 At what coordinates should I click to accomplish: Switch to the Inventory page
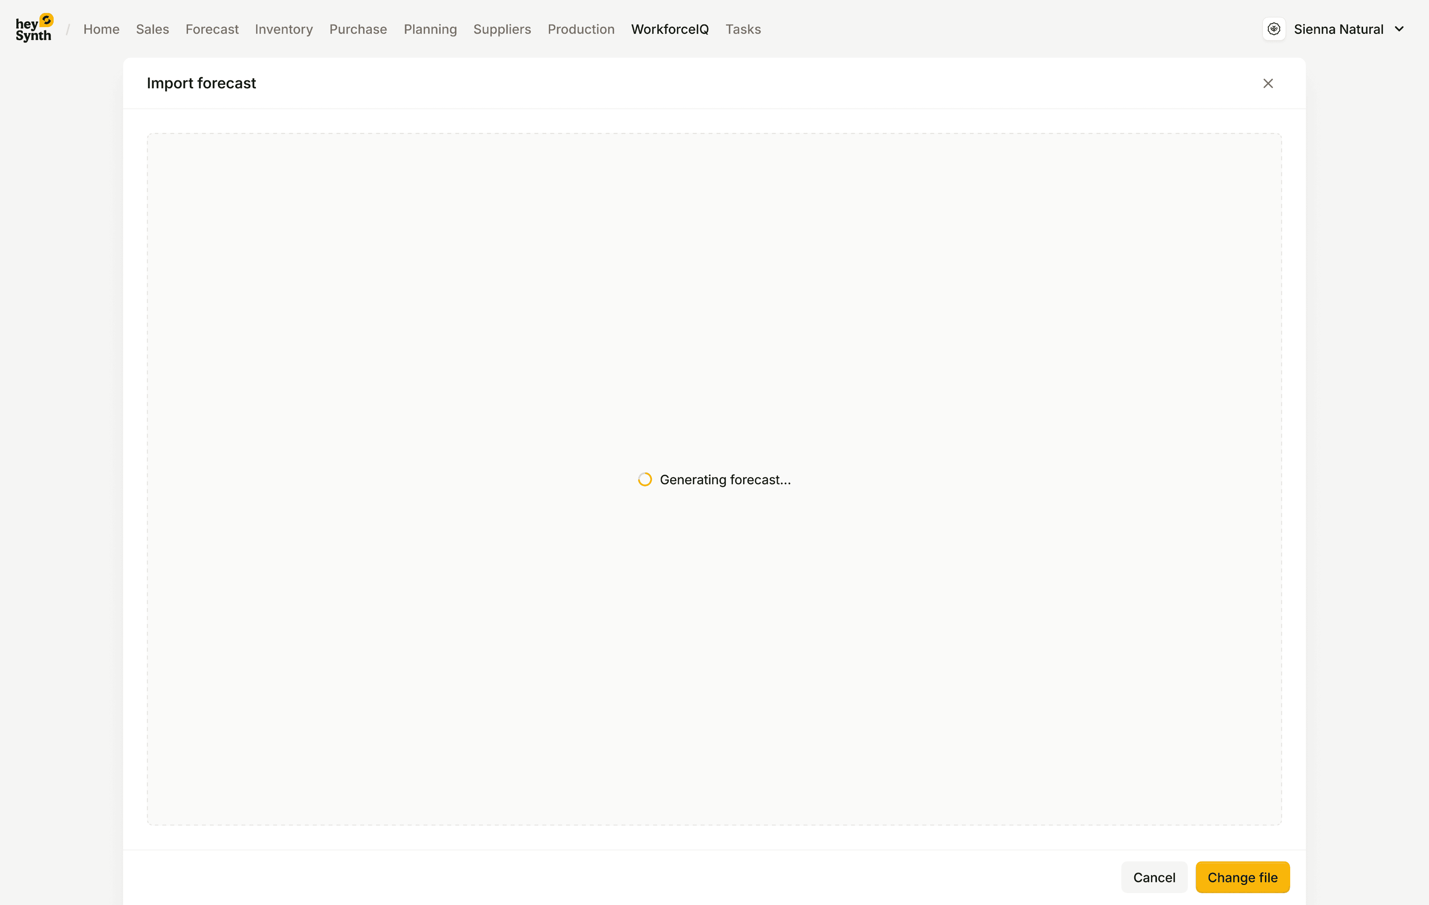click(x=284, y=29)
